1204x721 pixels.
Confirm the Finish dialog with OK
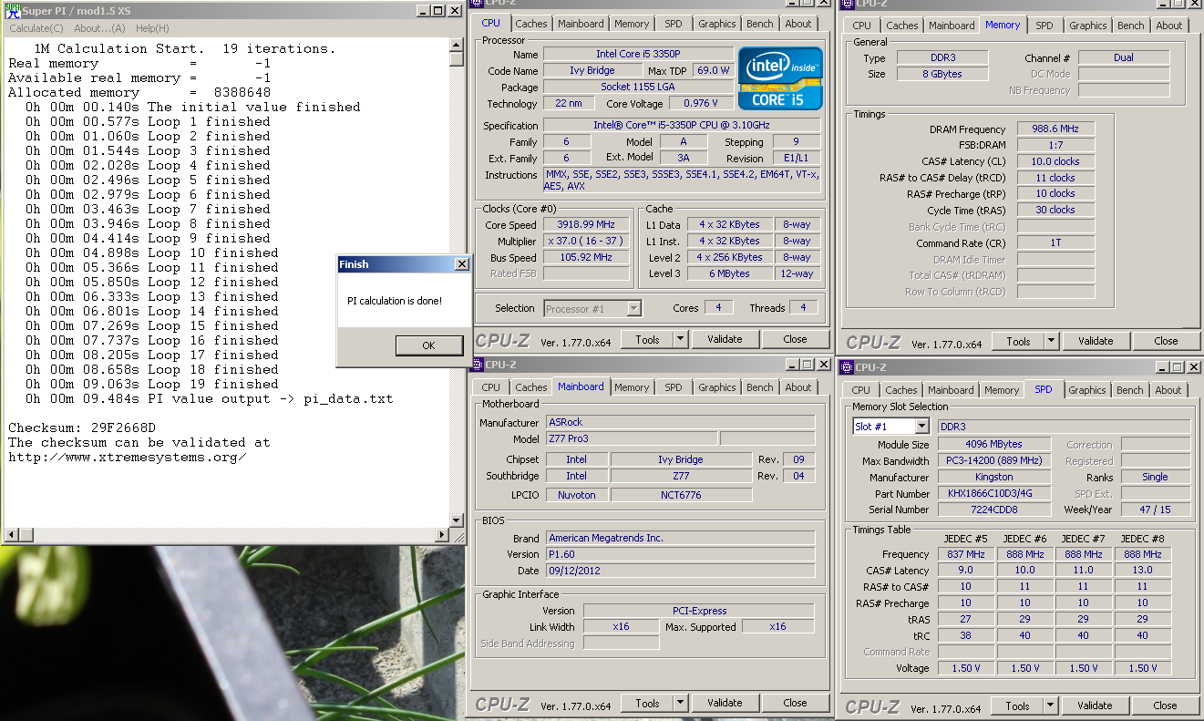point(429,345)
